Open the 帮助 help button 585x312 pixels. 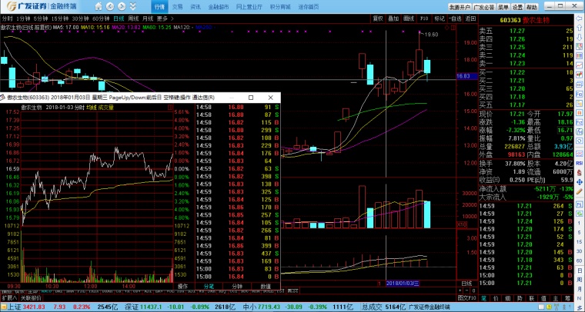531,7
